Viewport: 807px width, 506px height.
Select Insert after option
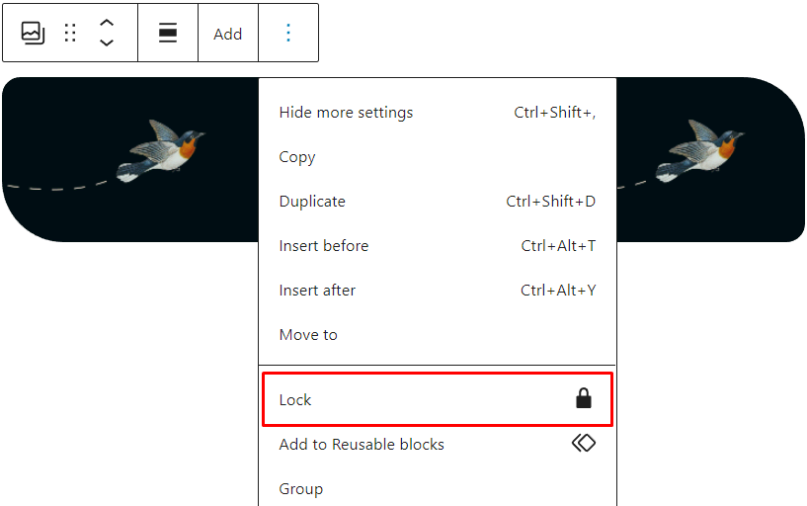(x=317, y=291)
